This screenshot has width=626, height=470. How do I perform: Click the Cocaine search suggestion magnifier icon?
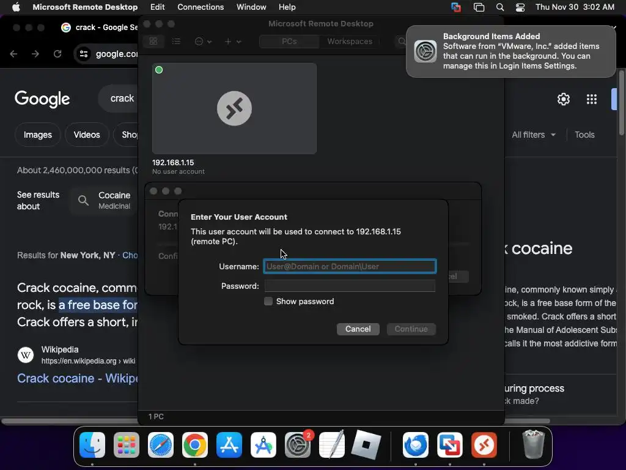tap(83, 200)
